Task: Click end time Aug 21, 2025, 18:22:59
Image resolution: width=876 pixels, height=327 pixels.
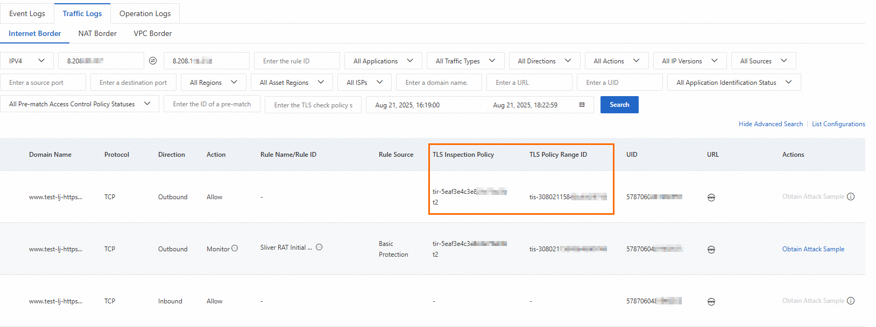Action: [x=525, y=105]
